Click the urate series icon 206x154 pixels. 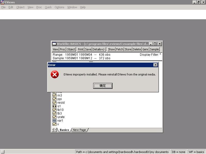point(54,117)
